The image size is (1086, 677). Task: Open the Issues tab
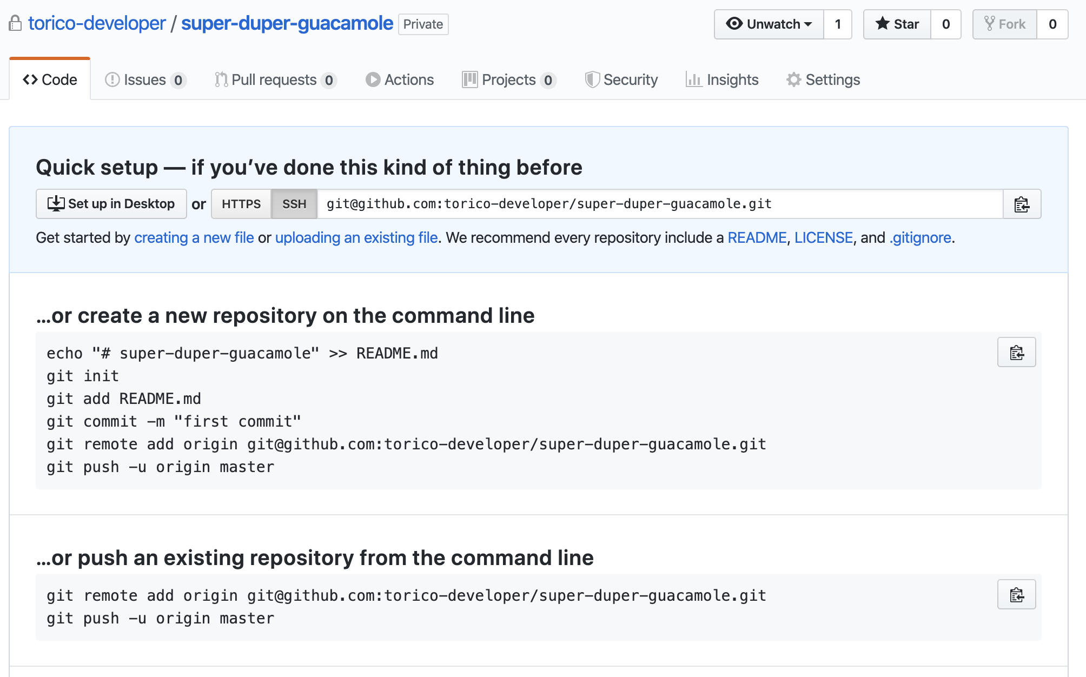pyautogui.click(x=145, y=79)
